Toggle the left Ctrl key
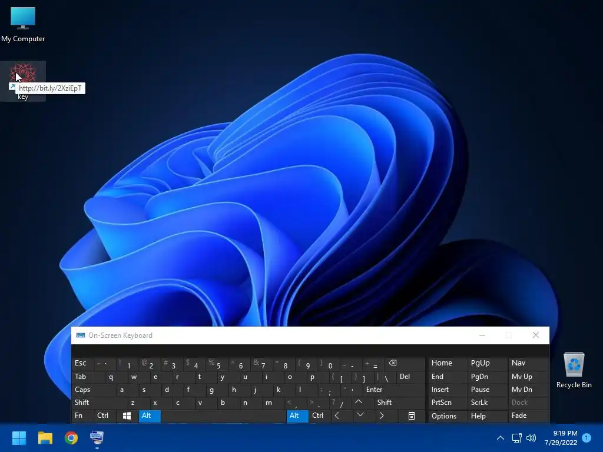 pos(105,416)
